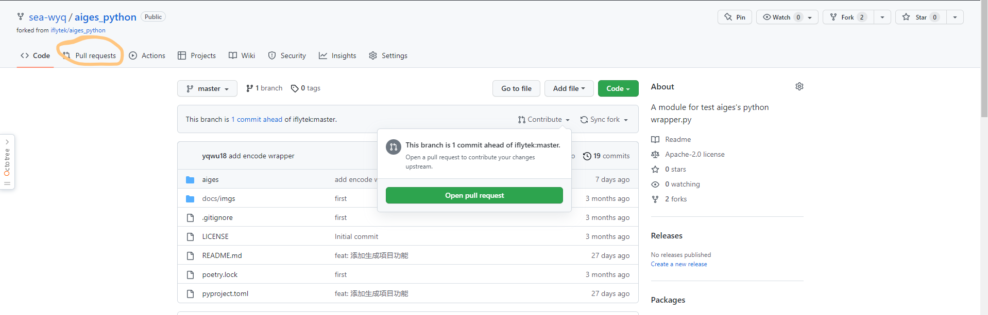
Task: Pin this repository
Action: coord(735,17)
